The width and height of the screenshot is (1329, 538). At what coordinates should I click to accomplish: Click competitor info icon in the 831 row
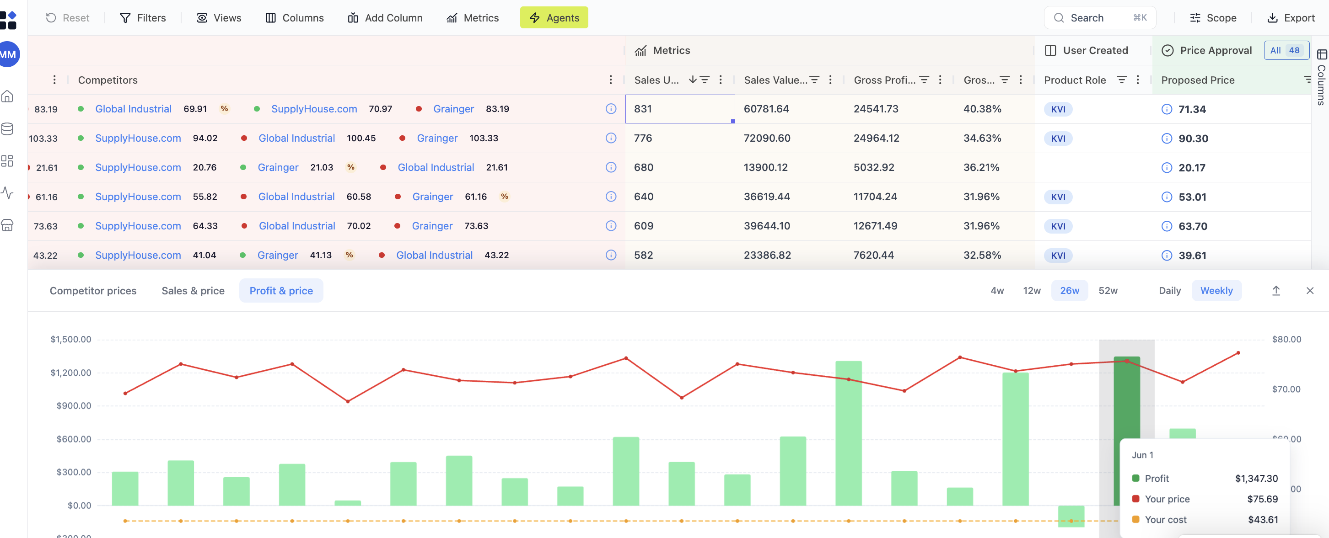611,109
